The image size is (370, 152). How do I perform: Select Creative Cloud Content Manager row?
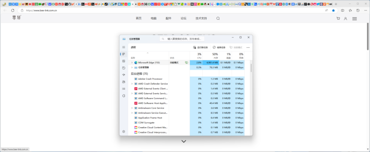[186, 127]
